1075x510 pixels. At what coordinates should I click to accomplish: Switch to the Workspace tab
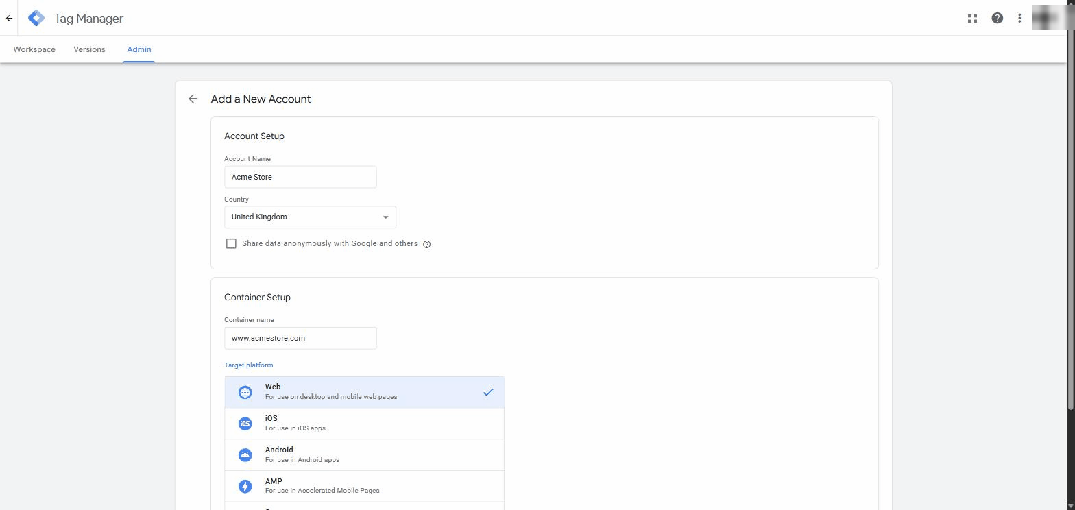(34, 49)
